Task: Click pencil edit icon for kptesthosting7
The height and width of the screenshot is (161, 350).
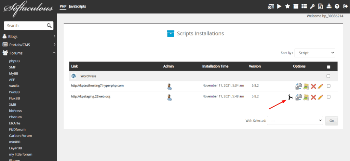Action: [x=320, y=86]
